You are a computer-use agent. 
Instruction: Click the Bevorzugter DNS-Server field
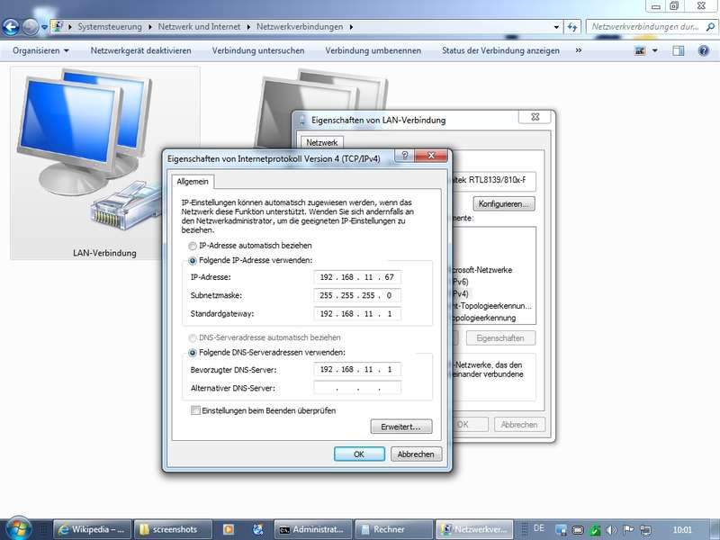tap(357, 370)
